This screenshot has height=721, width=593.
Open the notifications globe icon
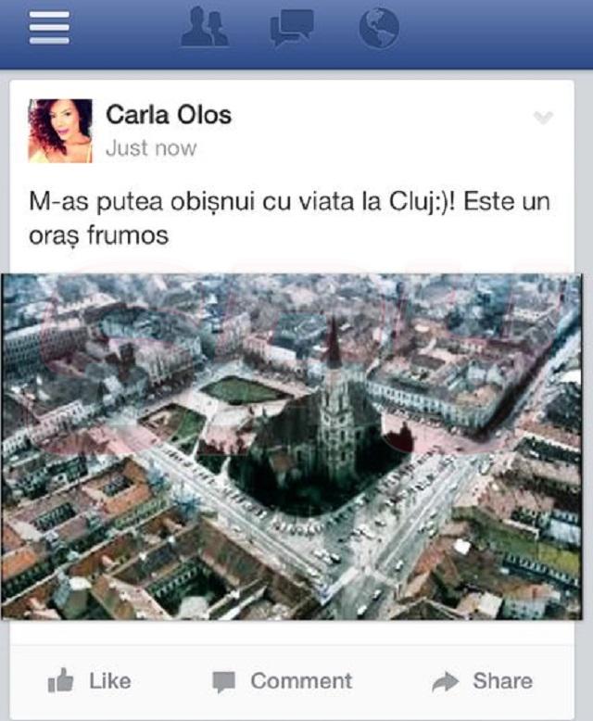(x=379, y=28)
